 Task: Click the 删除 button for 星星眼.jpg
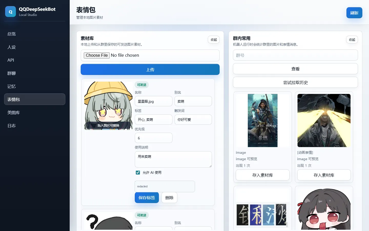coord(169,198)
